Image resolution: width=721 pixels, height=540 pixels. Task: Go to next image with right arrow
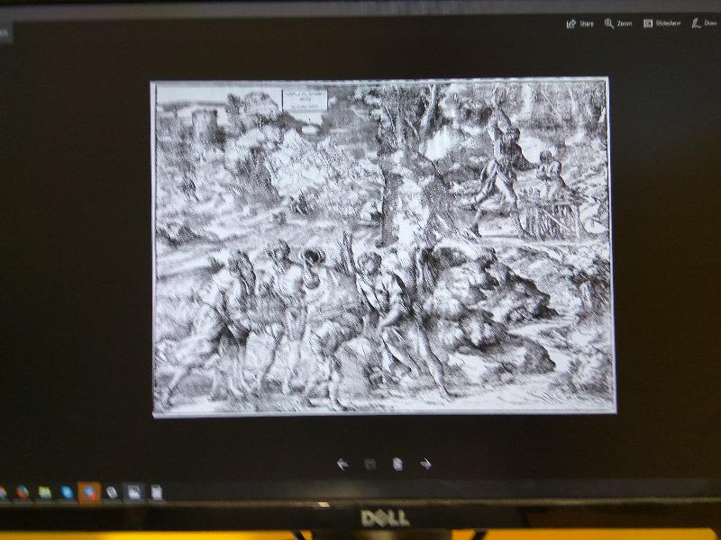(425, 463)
